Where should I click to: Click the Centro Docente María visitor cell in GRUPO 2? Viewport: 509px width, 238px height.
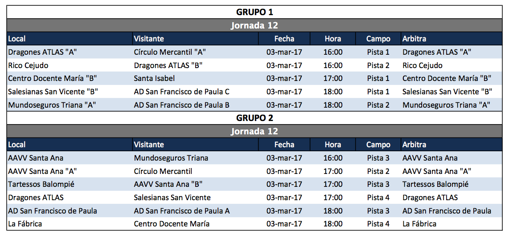(172, 224)
